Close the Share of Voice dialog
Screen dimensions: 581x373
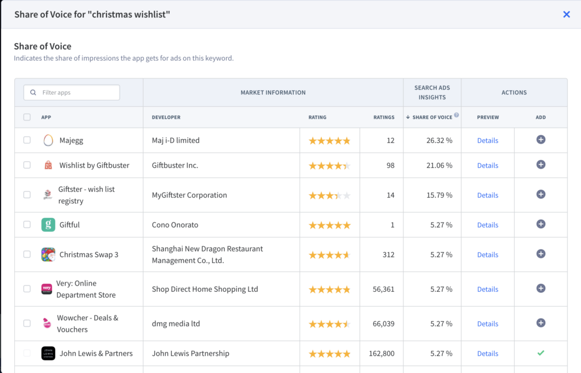[x=567, y=14]
